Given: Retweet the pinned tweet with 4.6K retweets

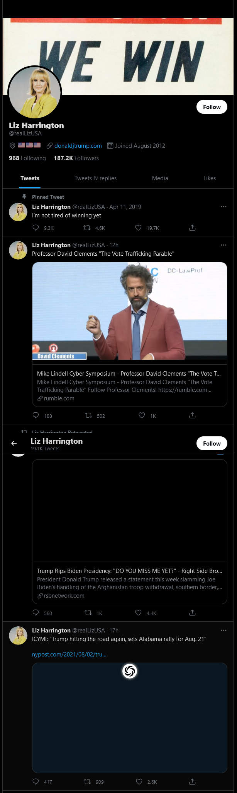Looking at the screenshot, I should tap(87, 228).
